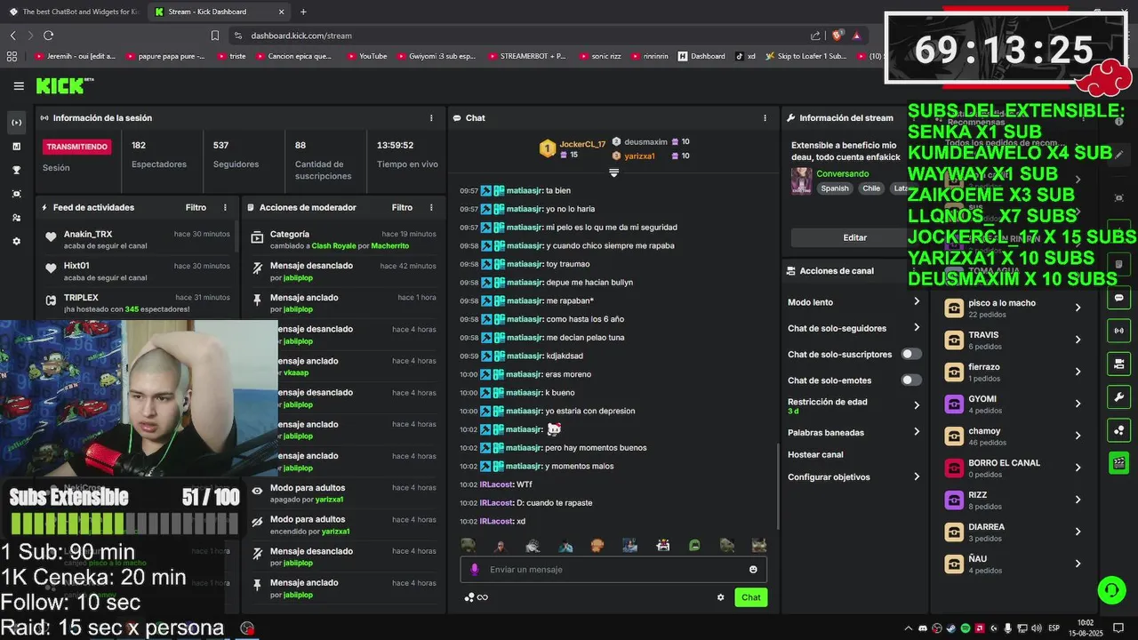This screenshot has width=1138, height=640.
Task: Click the Chile stream tag
Action: point(871,188)
